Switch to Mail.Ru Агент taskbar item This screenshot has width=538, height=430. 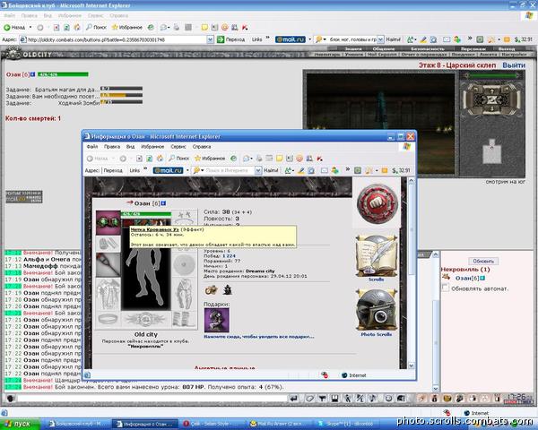tap(279, 424)
